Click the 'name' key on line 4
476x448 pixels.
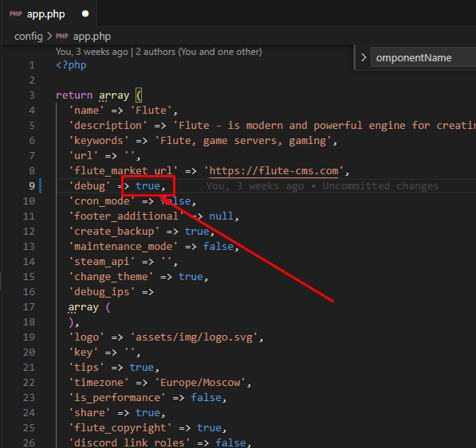pyautogui.click(x=87, y=111)
